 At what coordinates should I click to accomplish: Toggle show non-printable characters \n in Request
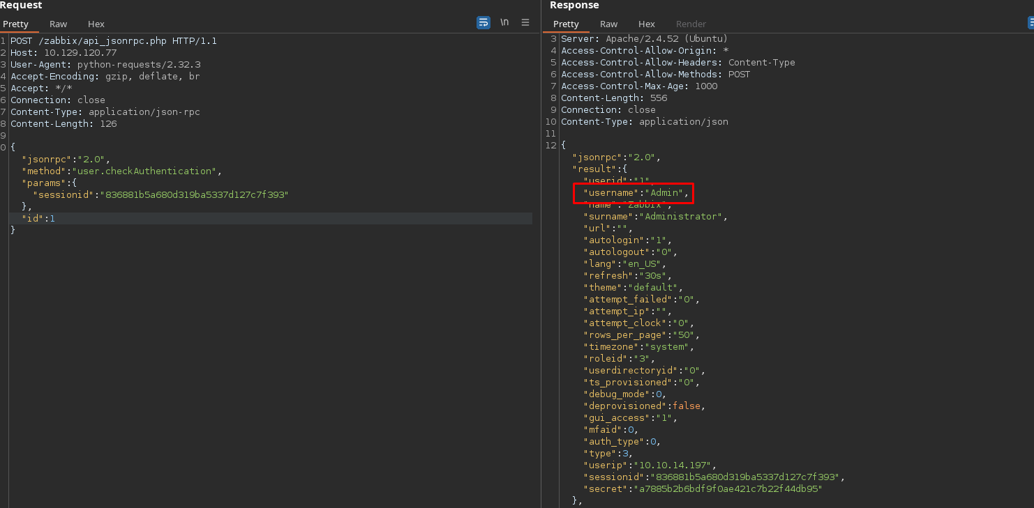pyautogui.click(x=504, y=22)
